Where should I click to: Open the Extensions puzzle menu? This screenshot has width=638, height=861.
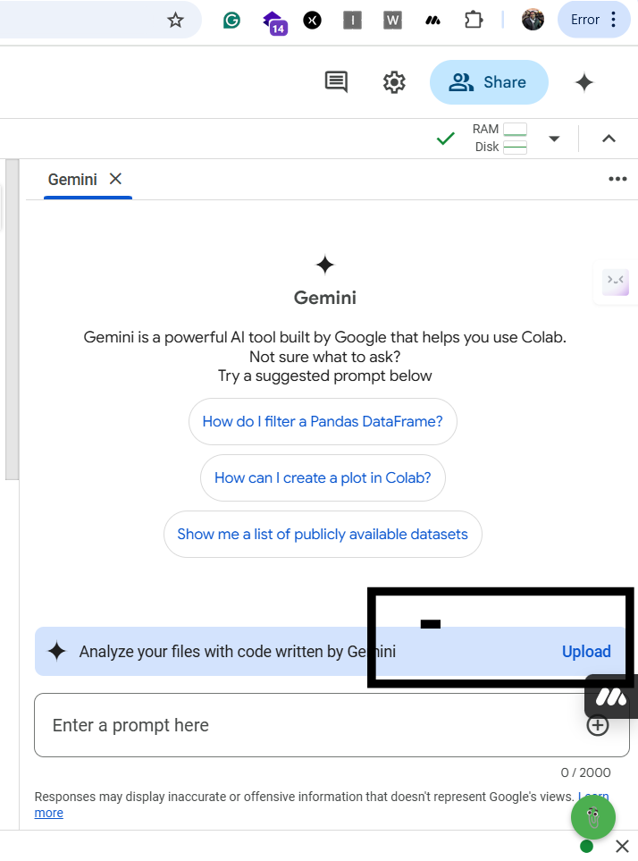point(474,21)
